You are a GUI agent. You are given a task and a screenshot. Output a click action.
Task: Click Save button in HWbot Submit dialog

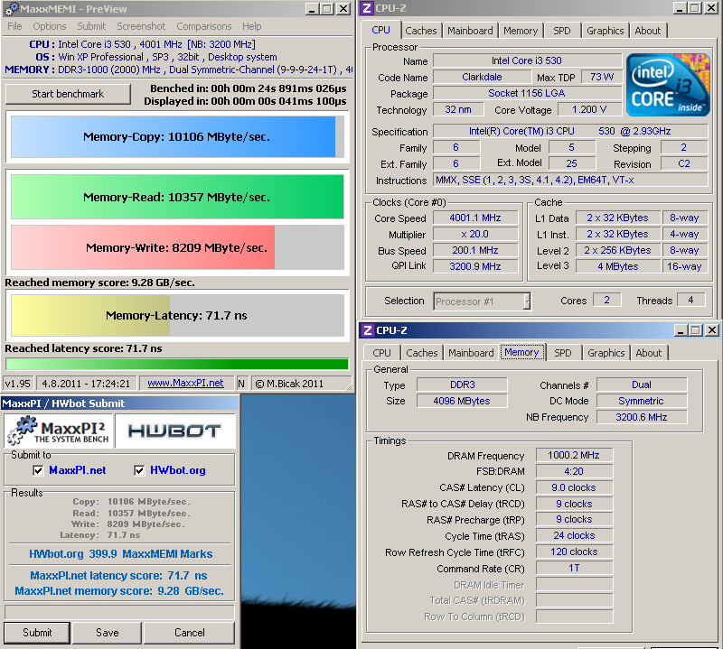pyautogui.click(x=107, y=633)
